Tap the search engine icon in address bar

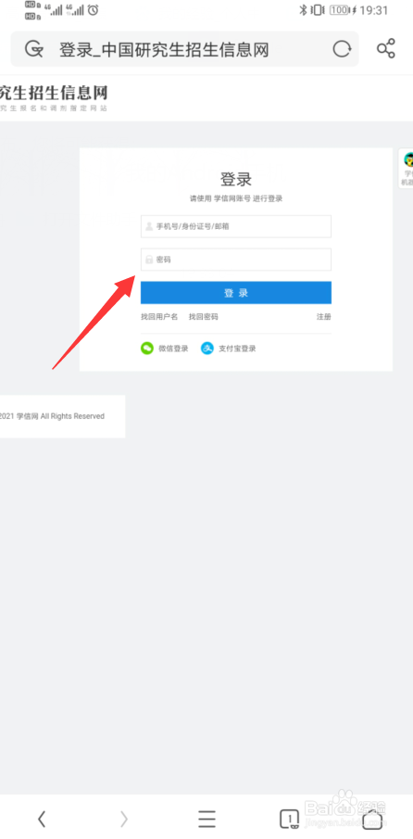pyautogui.click(x=33, y=49)
